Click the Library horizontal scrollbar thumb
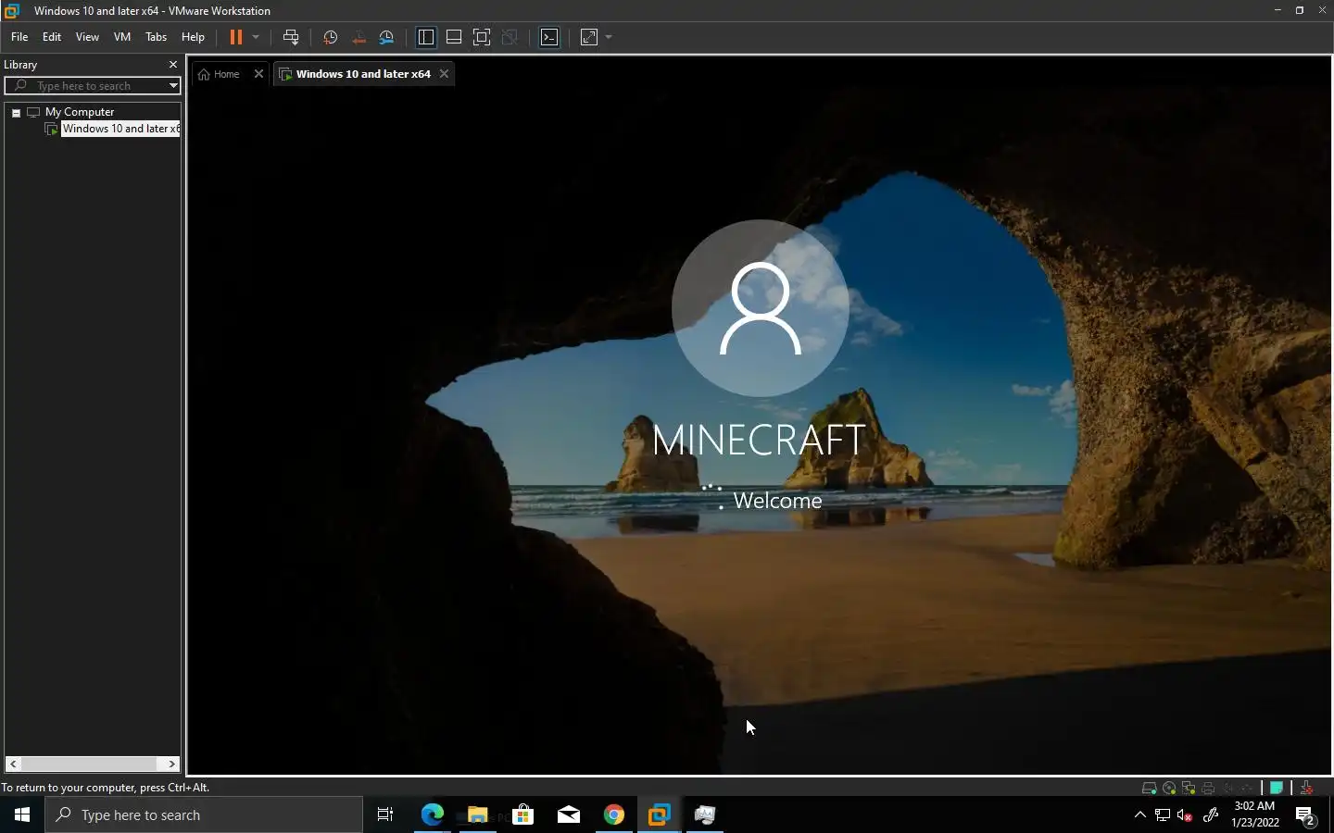This screenshot has height=833, width=1334. (x=89, y=764)
